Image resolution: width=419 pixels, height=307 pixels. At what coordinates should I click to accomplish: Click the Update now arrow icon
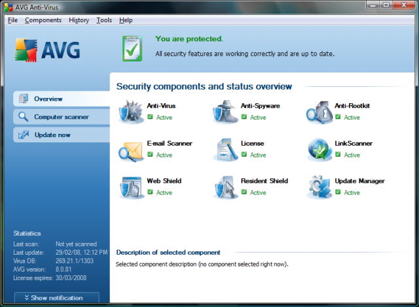coord(24,135)
